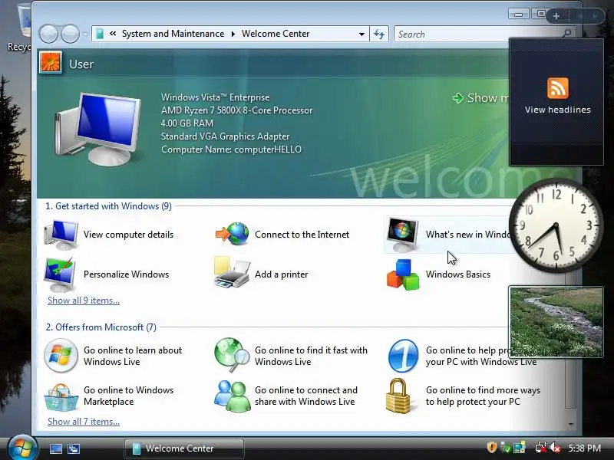This screenshot has height=460, width=614.
Task: Click the Windows Live OneCare blue icon
Action: pos(403,356)
